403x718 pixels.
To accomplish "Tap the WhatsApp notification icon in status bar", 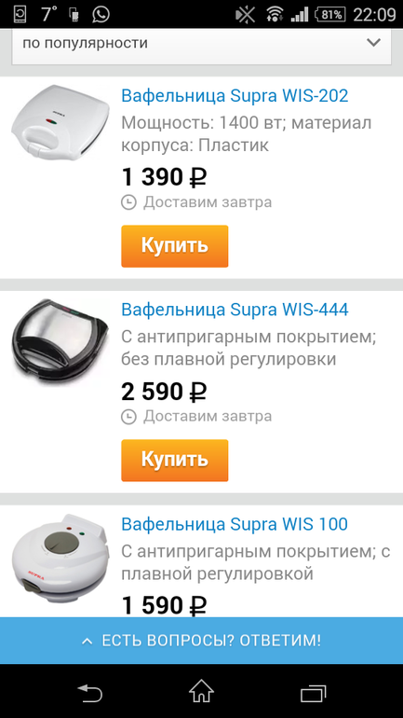I will coord(101,14).
